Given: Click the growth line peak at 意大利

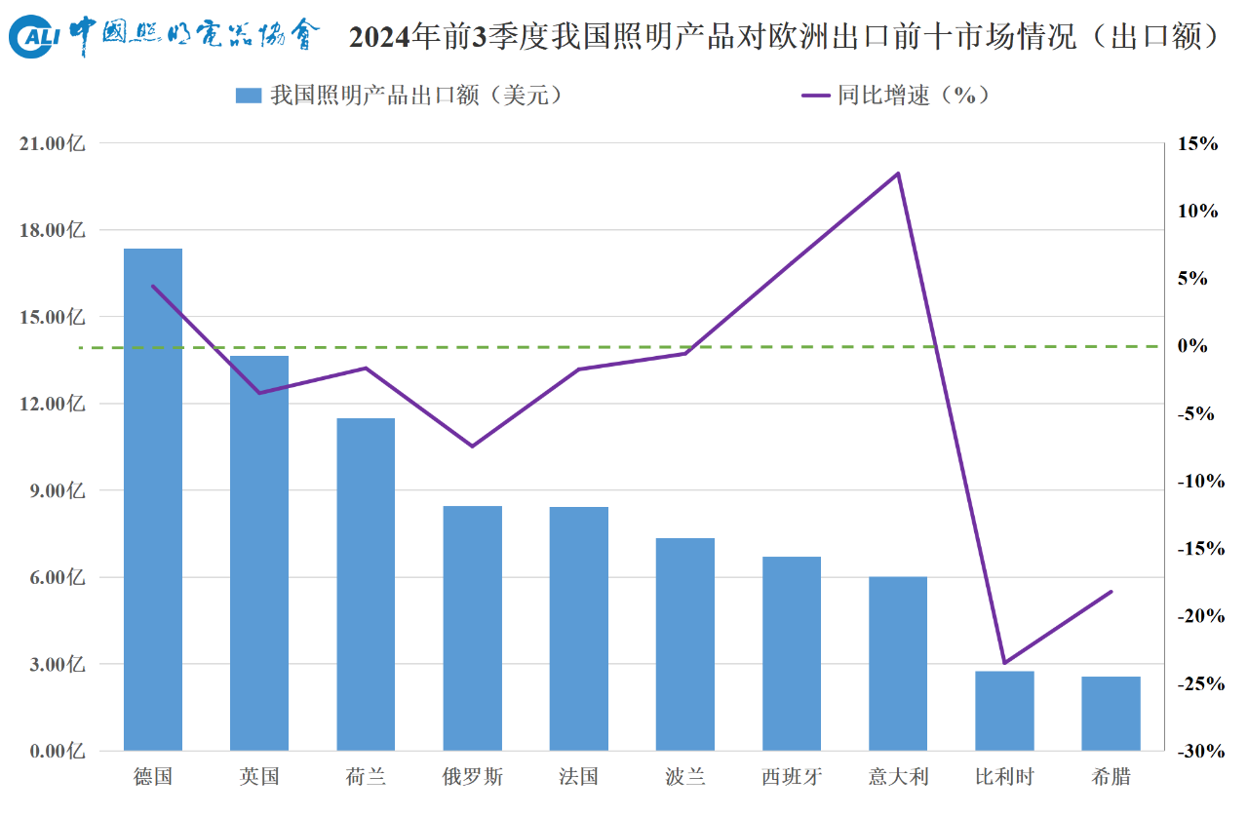Looking at the screenshot, I should tap(898, 174).
